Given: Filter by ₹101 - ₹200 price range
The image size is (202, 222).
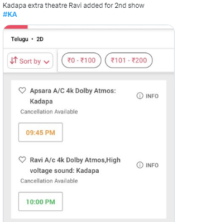Looking at the screenshot, I should (x=129, y=60).
